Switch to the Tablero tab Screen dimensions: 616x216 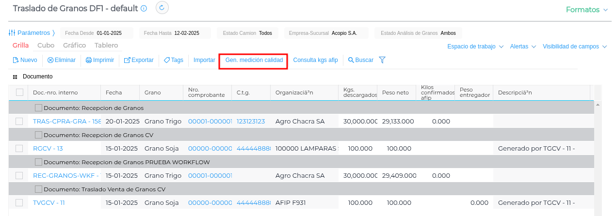[106, 45]
